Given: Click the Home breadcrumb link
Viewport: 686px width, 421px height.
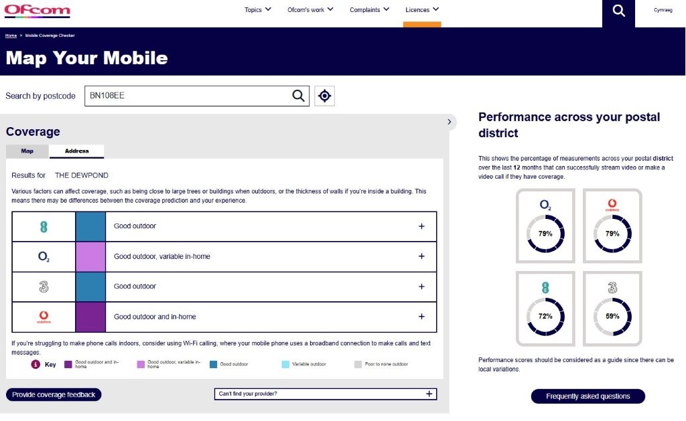Looking at the screenshot, I should [x=11, y=35].
